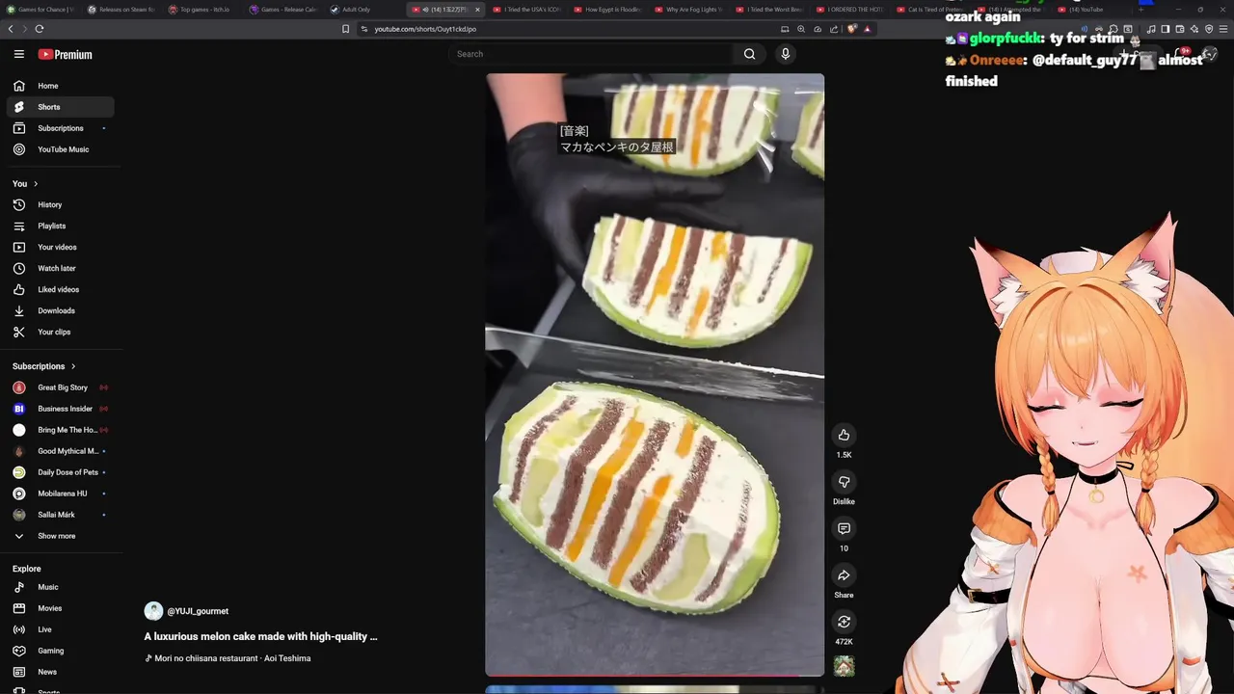Open Playlists from sidebar

[60, 226]
